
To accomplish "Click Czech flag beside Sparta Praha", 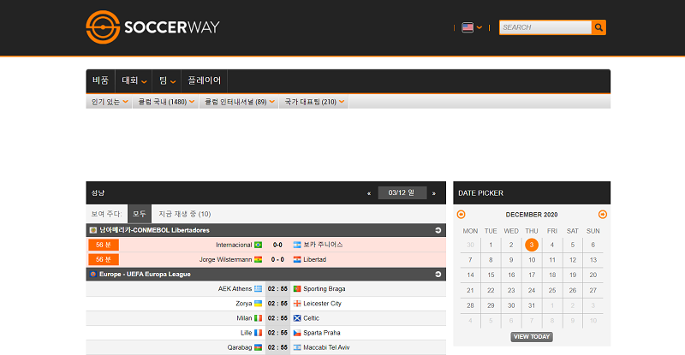I will [x=297, y=333].
